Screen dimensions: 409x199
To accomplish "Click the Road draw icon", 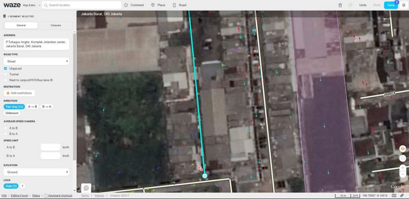I will [174, 5].
